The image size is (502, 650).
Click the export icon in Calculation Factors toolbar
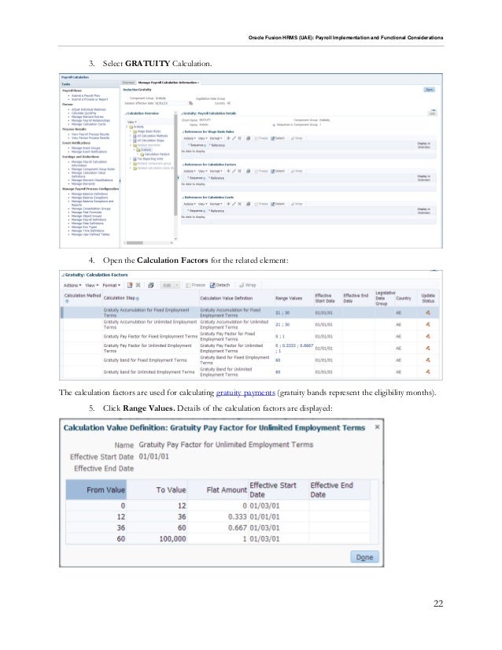(151, 285)
